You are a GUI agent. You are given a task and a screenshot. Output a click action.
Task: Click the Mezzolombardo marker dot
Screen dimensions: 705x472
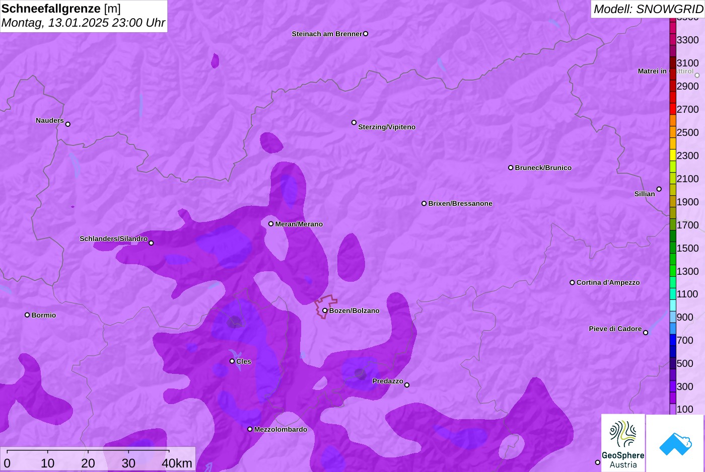[250, 429]
